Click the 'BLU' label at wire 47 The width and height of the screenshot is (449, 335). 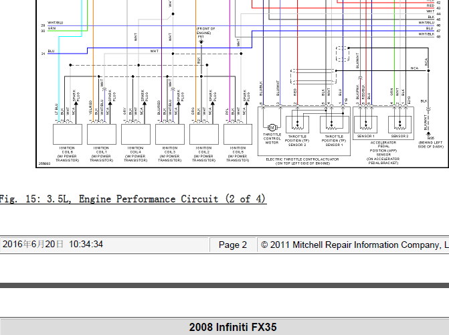pyautogui.click(x=430, y=28)
